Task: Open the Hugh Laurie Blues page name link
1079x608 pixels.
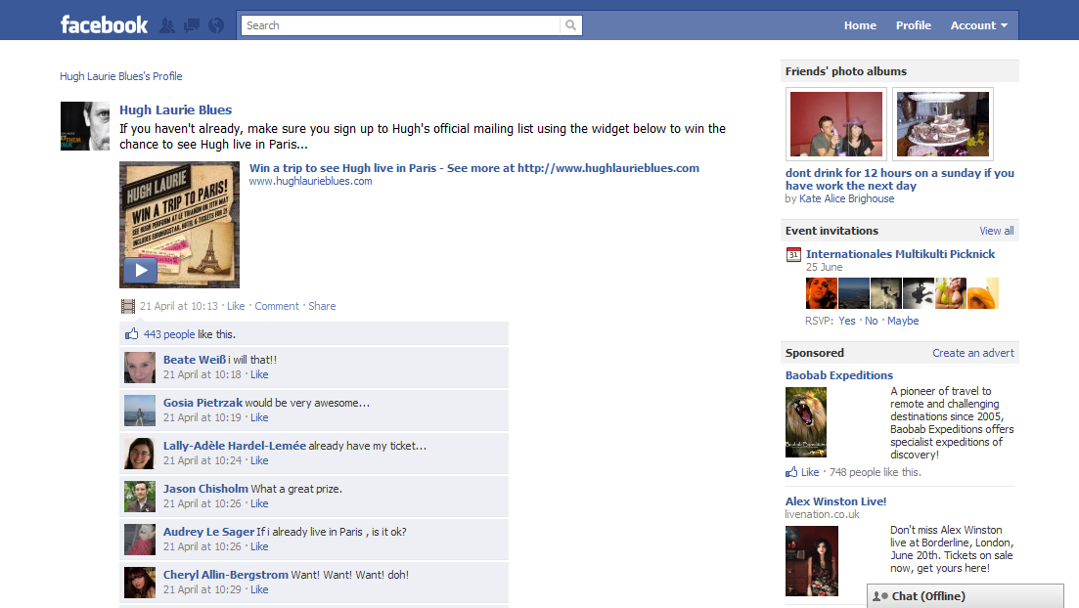Action: (175, 110)
